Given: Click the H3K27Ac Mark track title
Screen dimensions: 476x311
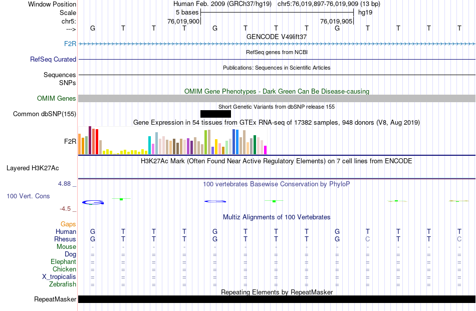Looking at the screenshot, I should [277, 161].
